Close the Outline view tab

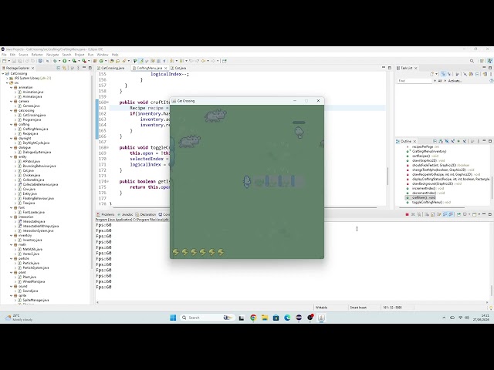pos(414,141)
